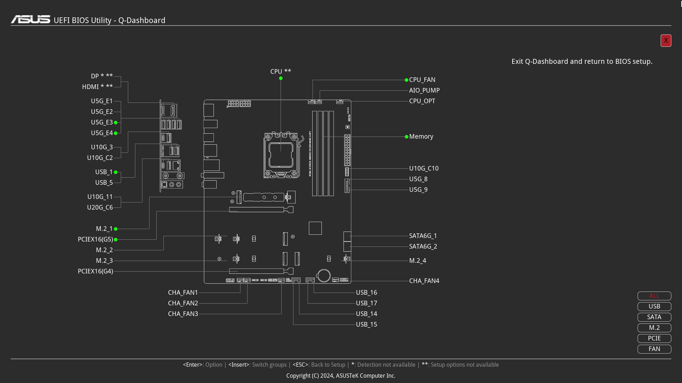Select the USB_1 port label
The width and height of the screenshot is (682, 383).
click(x=104, y=172)
